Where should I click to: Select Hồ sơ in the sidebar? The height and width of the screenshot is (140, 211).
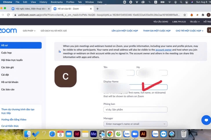[21, 45]
